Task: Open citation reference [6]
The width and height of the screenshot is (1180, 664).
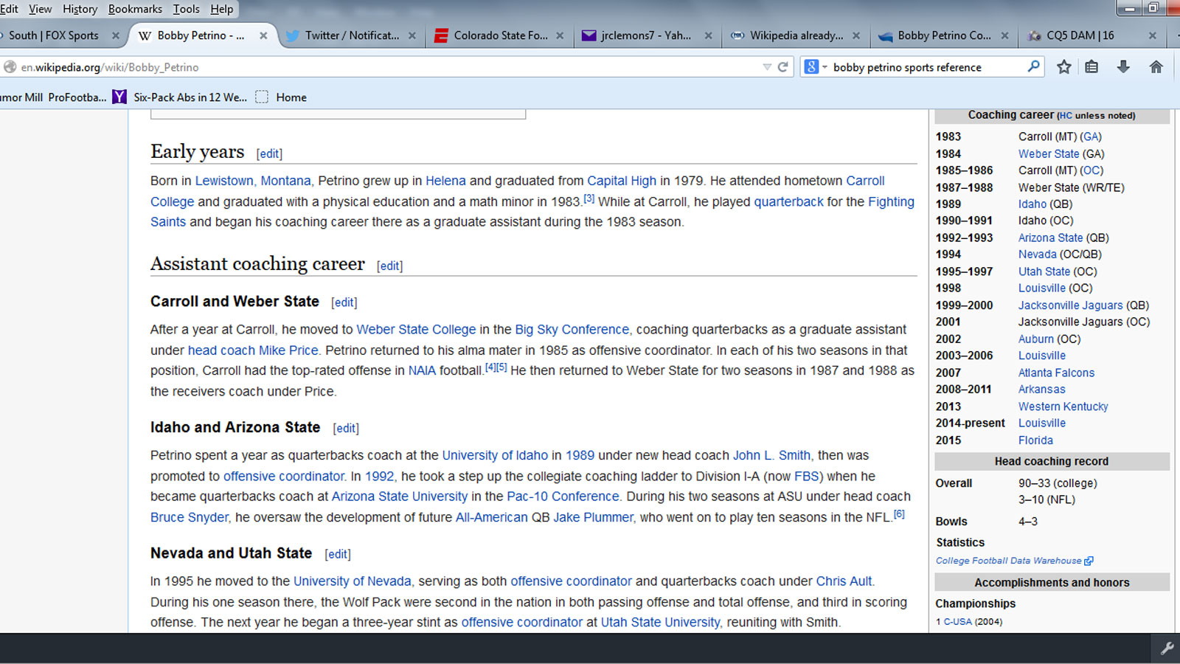Action: coord(899,513)
